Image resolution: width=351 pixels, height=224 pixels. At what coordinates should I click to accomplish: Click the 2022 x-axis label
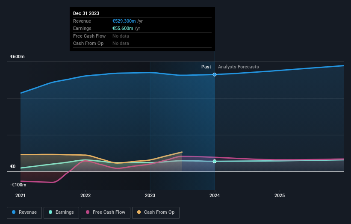[x=86, y=195]
